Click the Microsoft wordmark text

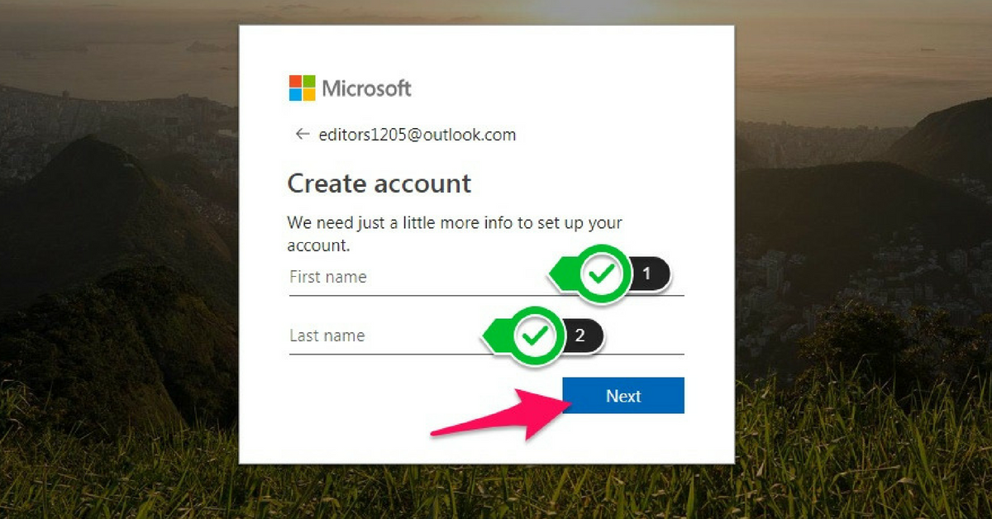pos(366,88)
